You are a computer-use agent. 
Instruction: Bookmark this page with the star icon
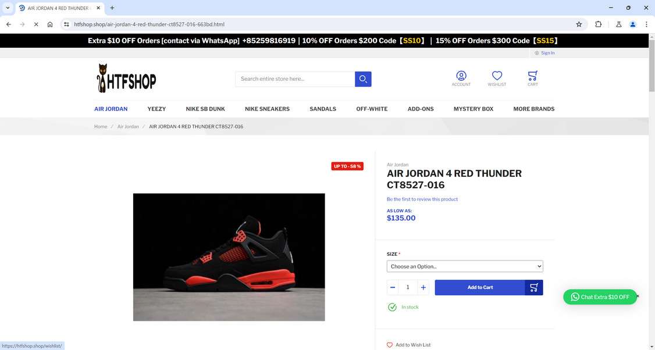(579, 24)
